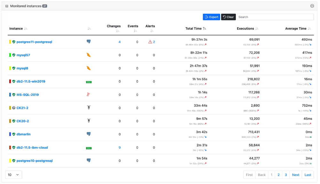Screen dimensions: 320x184
Task: Click executions value 713,431
Action: (254, 132)
